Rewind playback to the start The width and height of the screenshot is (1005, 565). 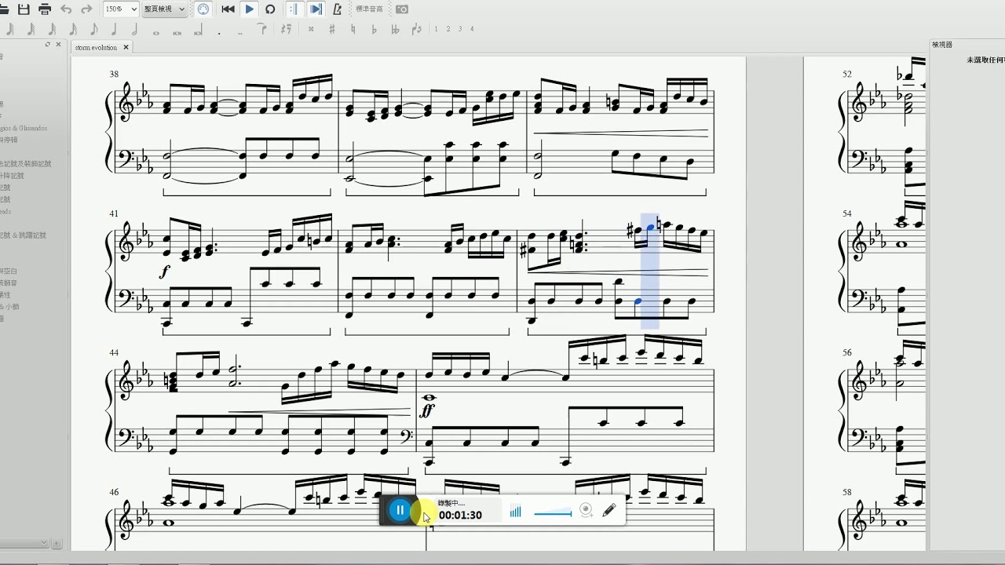click(x=228, y=9)
